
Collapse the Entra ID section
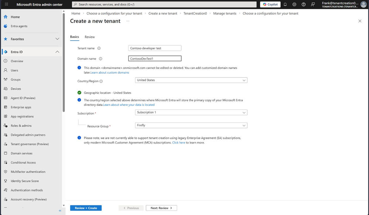tap(57, 52)
